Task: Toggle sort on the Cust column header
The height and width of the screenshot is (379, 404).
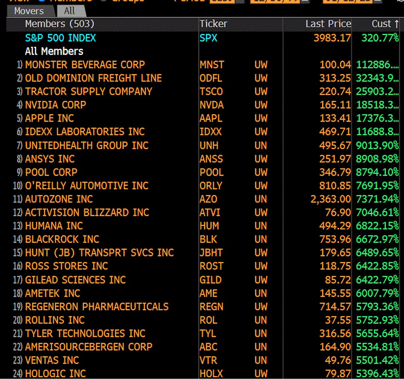Action: 385,24
